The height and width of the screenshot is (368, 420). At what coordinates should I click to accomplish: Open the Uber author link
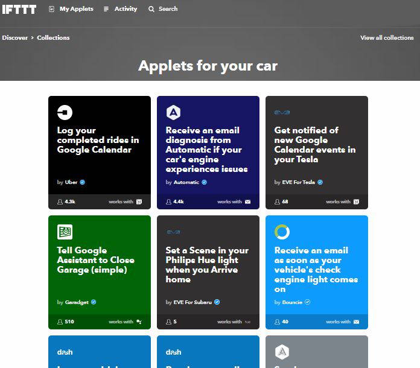71,182
